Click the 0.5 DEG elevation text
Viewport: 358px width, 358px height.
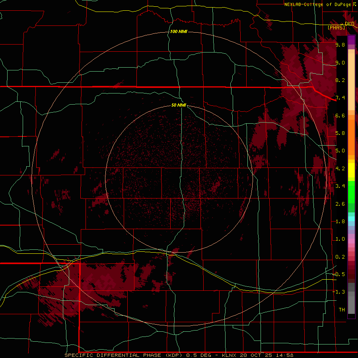(x=199, y=355)
